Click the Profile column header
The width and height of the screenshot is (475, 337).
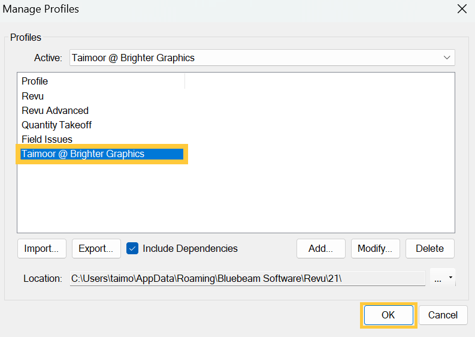(x=35, y=81)
